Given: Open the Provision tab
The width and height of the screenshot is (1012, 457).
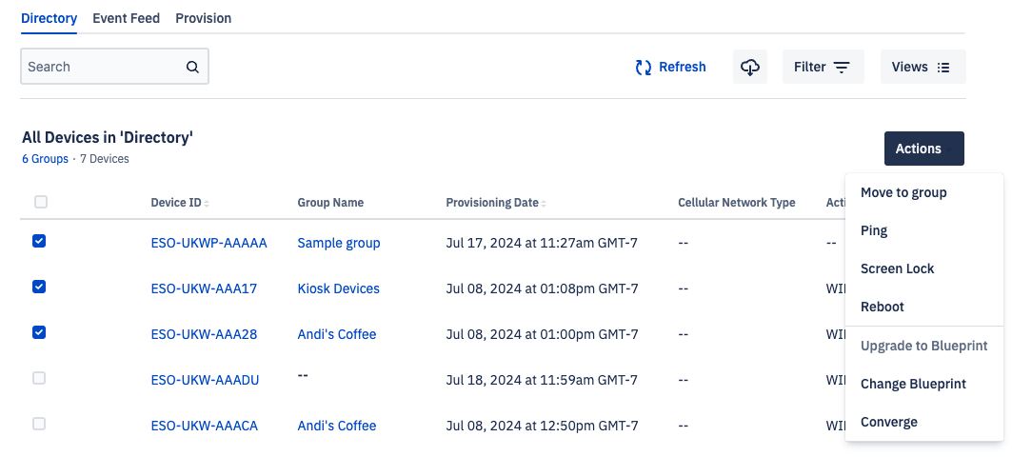Looking at the screenshot, I should (x=204, y=18).
